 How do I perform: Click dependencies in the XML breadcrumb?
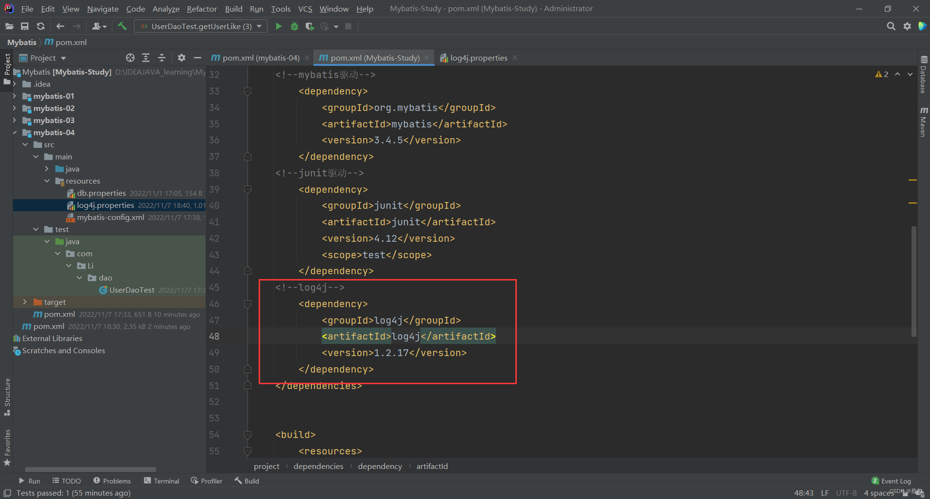coord(318,467)
